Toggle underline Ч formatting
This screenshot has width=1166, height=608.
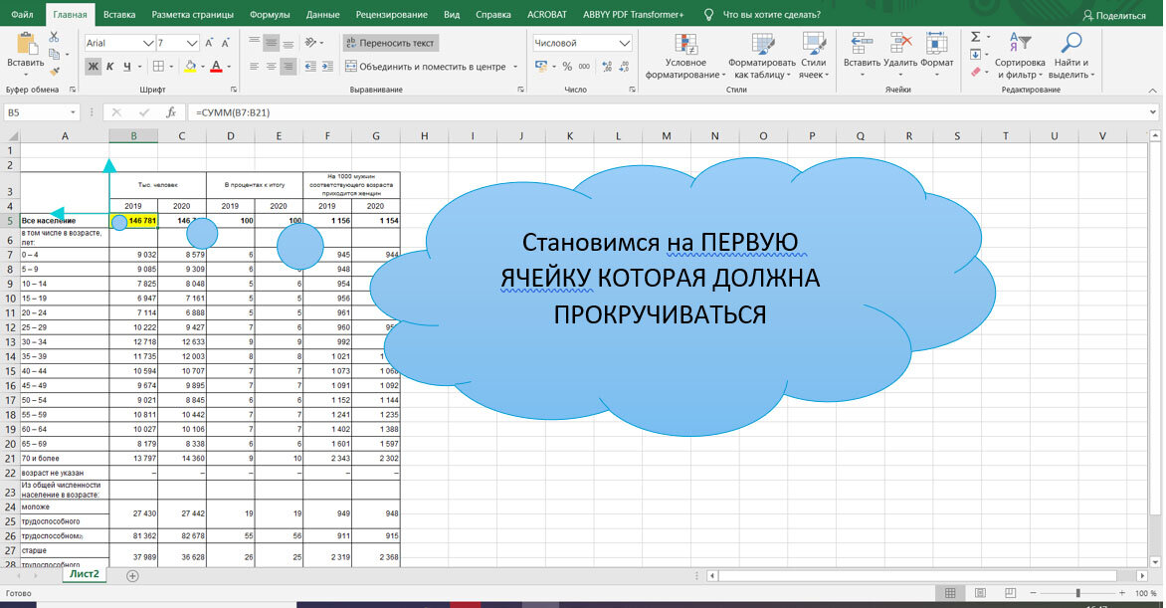click(x=127, y=67)
